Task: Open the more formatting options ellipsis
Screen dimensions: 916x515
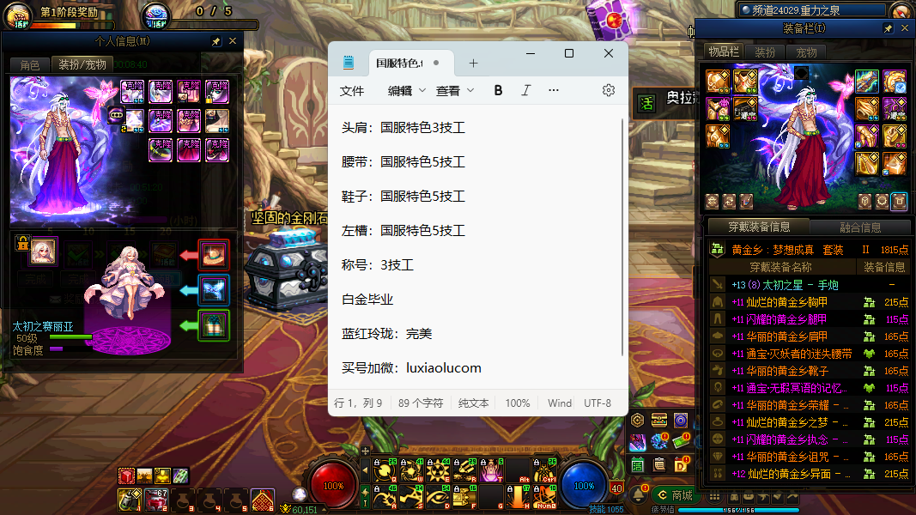Action: click(554, 90)
